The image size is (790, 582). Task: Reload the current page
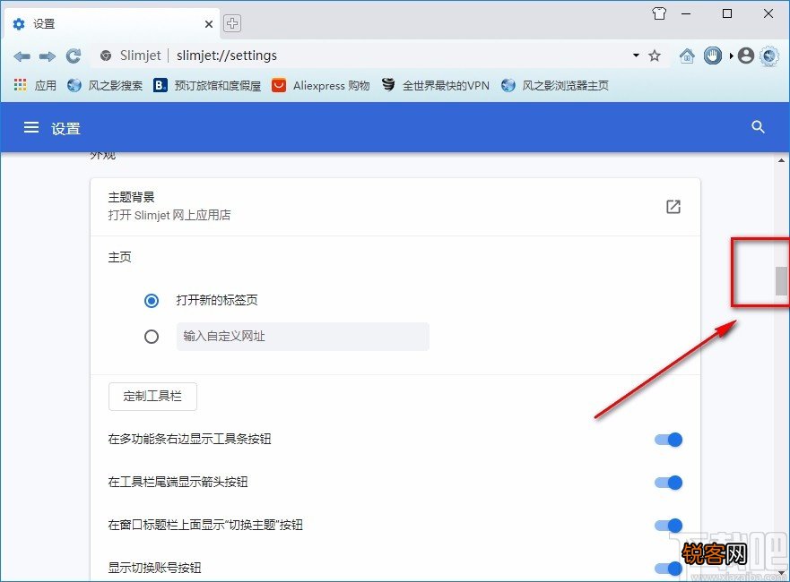(x=74, y=56)
